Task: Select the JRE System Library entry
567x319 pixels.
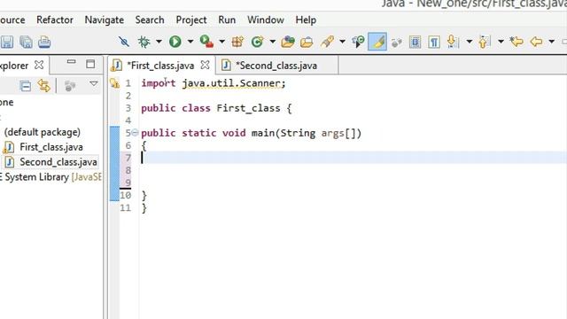Action: tap(50, 177)
